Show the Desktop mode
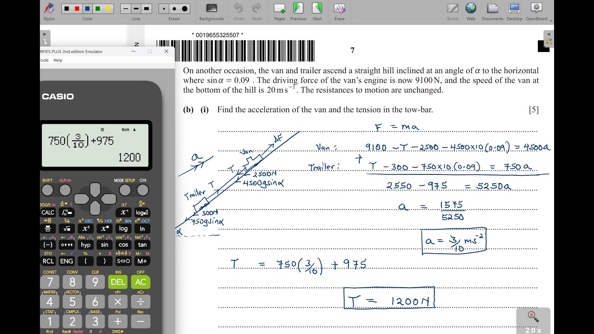This screenshot has height=334, width=594. tap(514, 12)
